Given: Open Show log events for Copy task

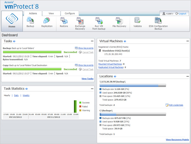Looking at the screenshot, I should pos(86,65).
